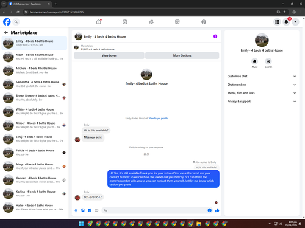Open the Marketplace storefront icon

pos(178,22)
